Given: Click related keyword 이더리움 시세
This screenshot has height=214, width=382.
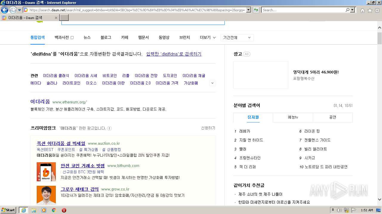Looking at the screenshot, I should tap(86, 75).
